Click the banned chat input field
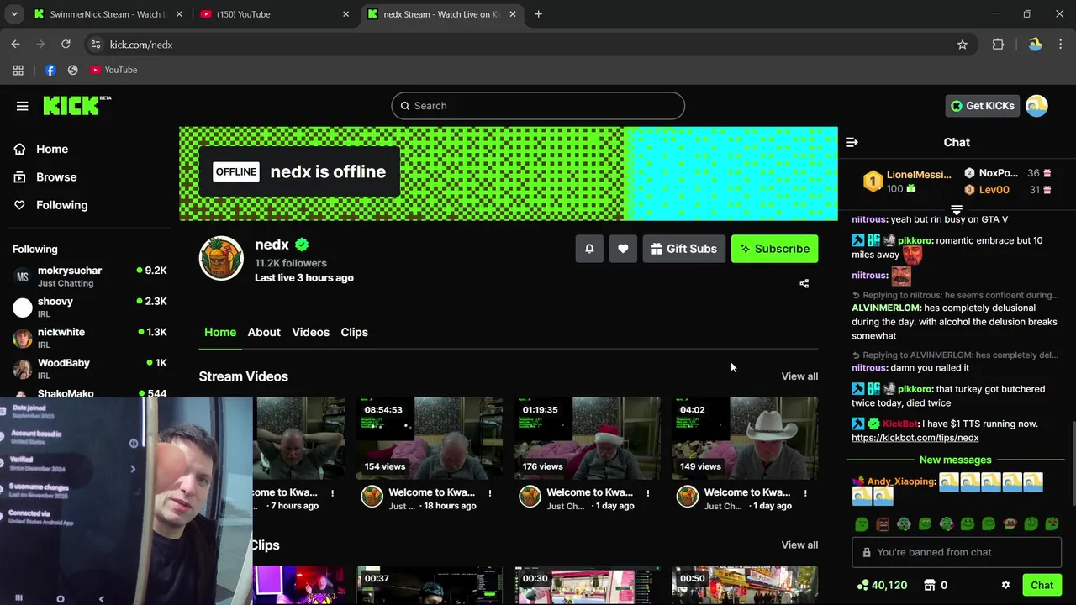Screen dimensions: 1076x605 point(957,552)
